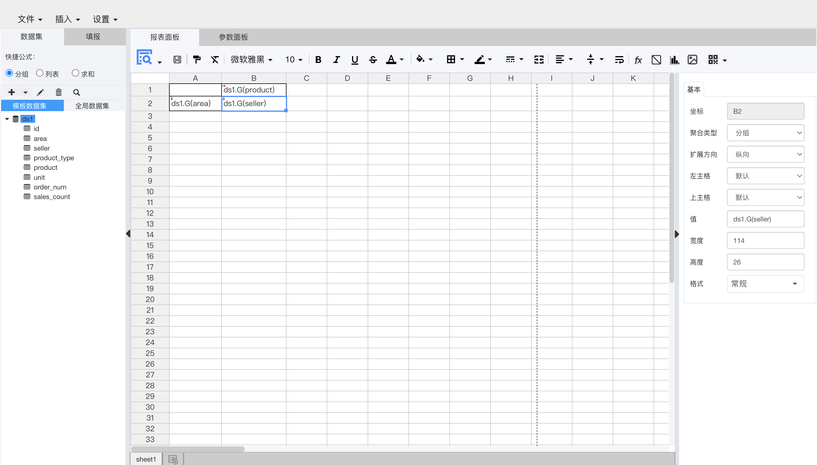Open the fx formula editor
The image size is (817, 465).
[x=638, y=60]
